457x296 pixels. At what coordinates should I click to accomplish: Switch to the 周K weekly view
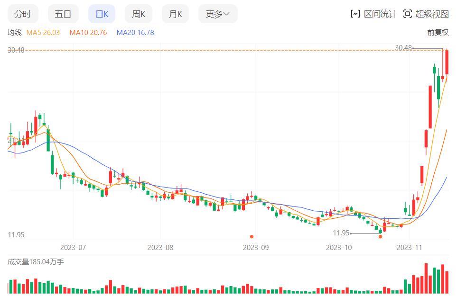pos(138,14)
